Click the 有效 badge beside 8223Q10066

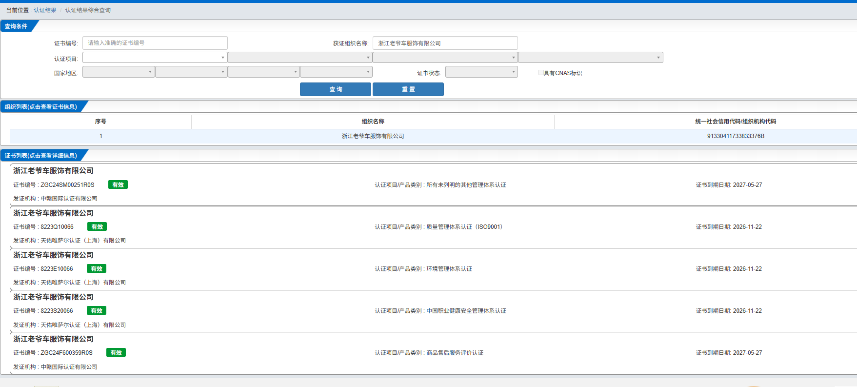97,227
